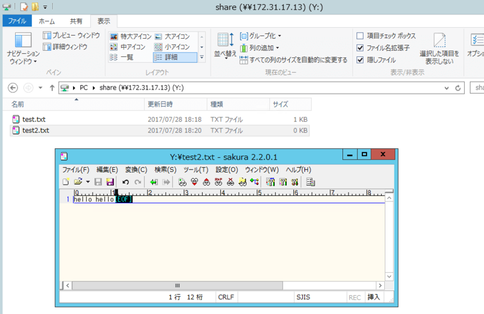The height and width of the screenshot is (314, 484).
Task: Open Replace via the R▸P eyes icon
Action: pyautogui.click(x=218, y=182)
